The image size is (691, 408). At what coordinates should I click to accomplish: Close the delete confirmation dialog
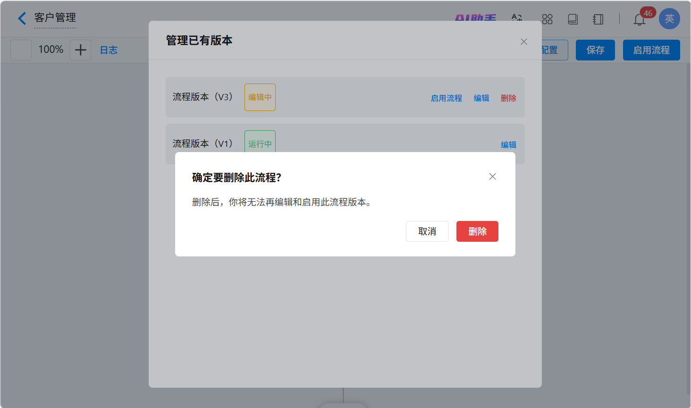pos(492,177)
